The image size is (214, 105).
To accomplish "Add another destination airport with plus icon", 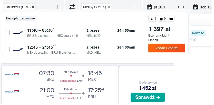I will point(135,7).
